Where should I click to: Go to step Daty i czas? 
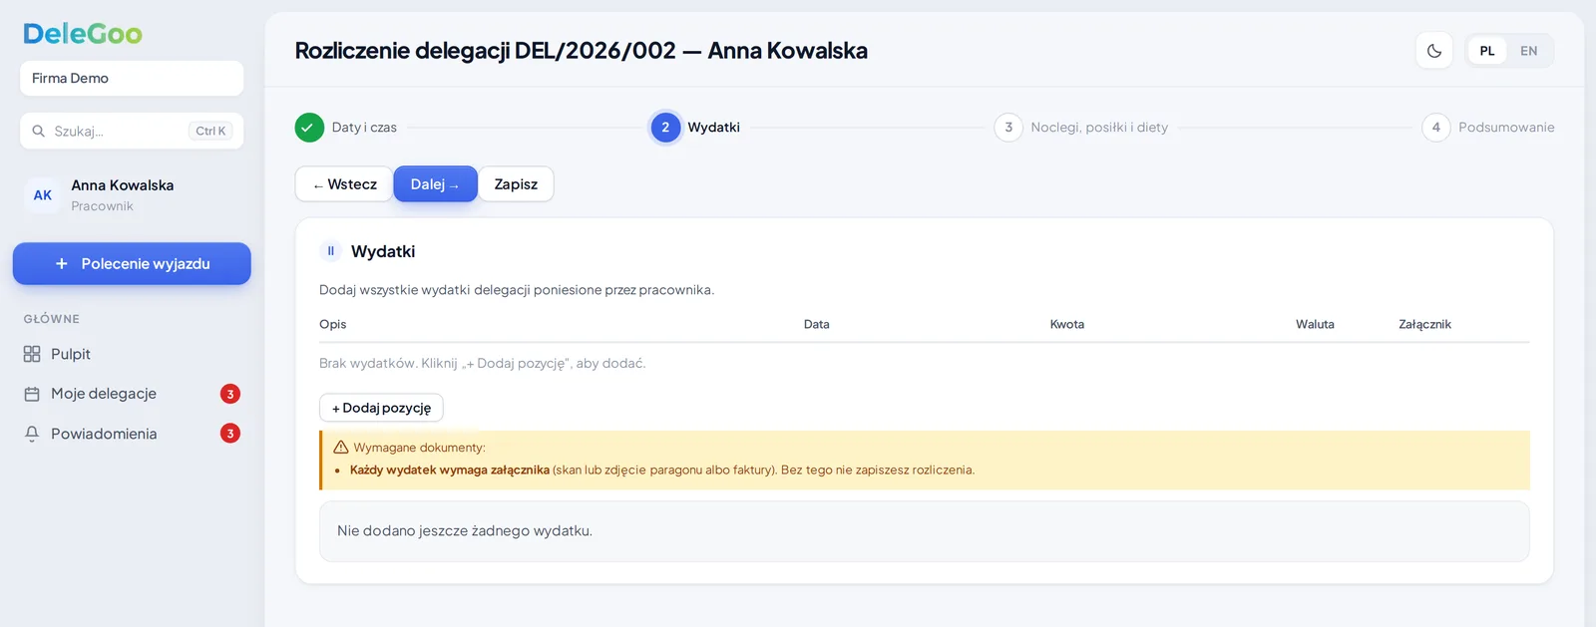[346, 128]
